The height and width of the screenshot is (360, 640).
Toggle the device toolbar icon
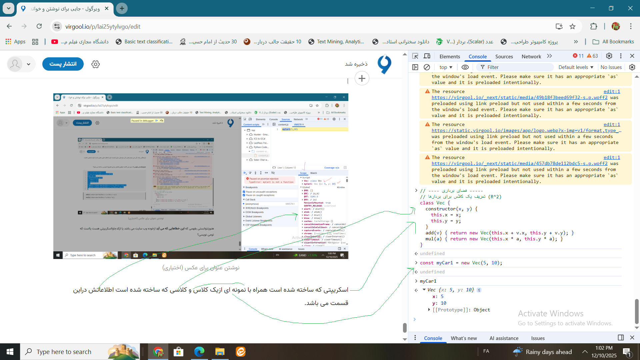tap(427, 56)
